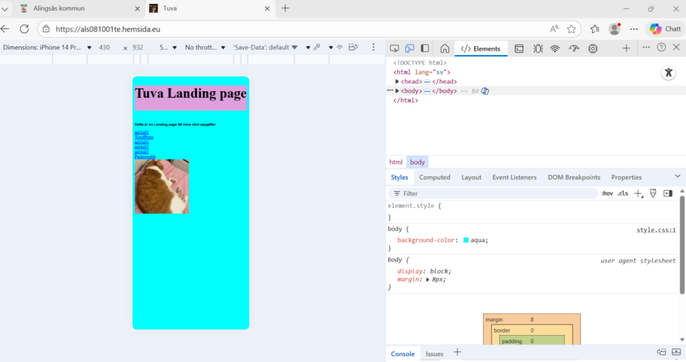Open the No throttling dropdown
The height and width of the screenshot is (362, 686).
pos(205,48)
